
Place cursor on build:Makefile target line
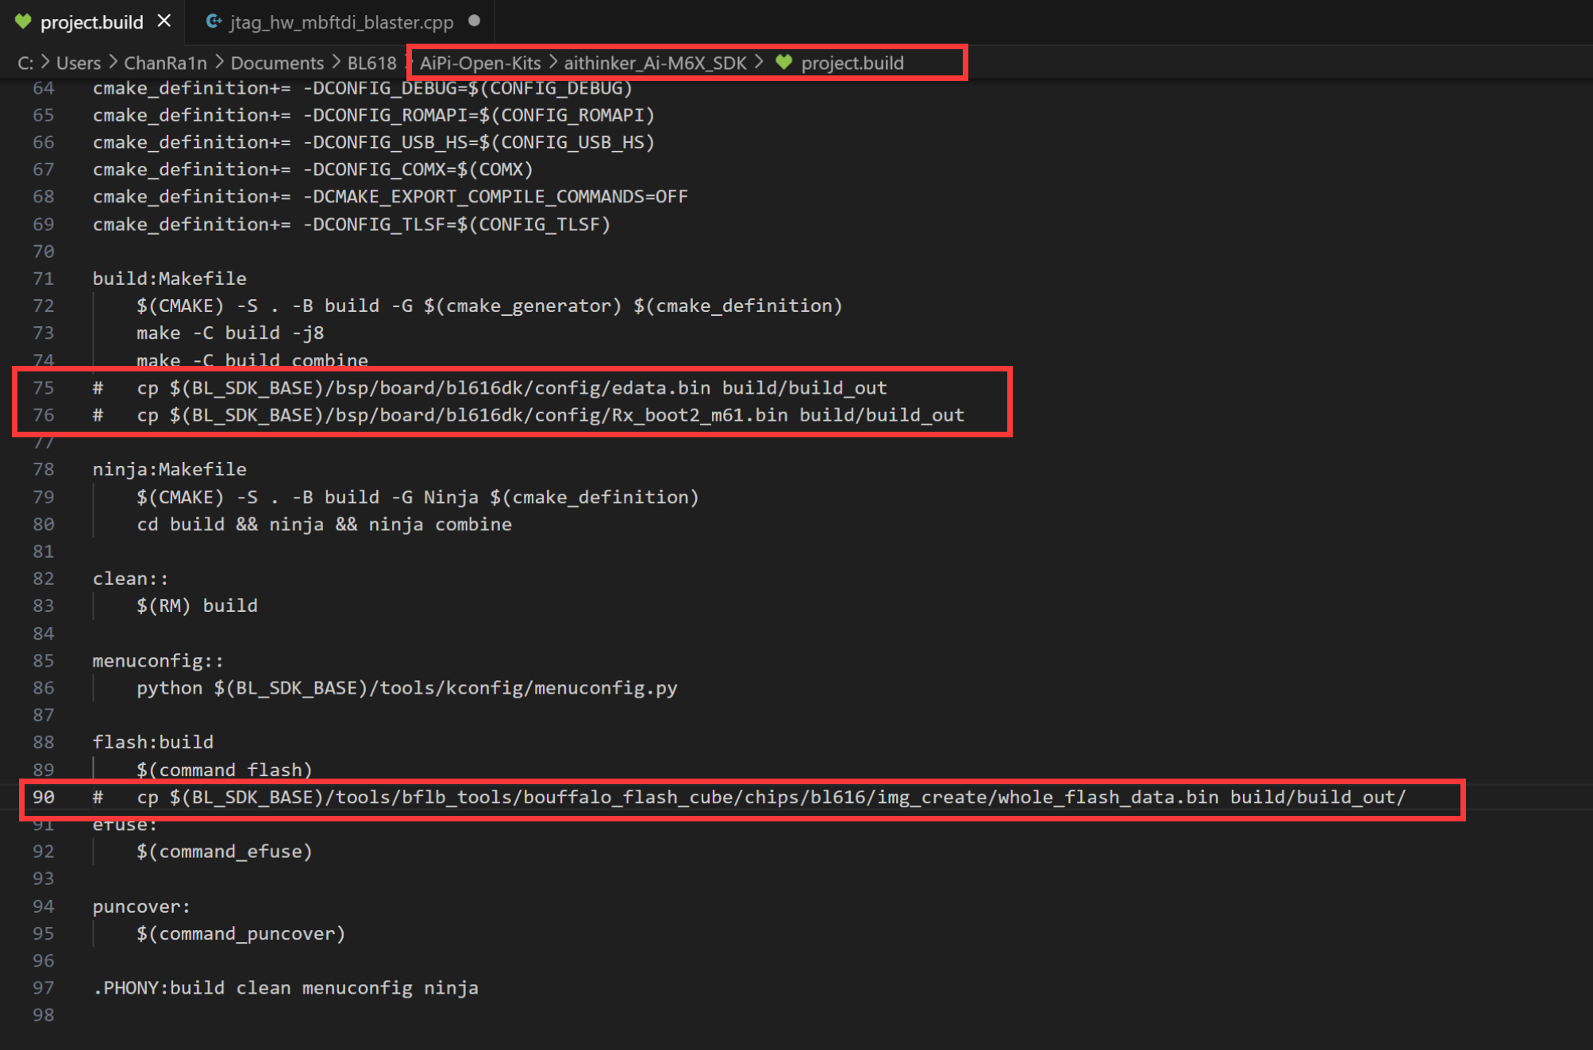pos(169,279)
